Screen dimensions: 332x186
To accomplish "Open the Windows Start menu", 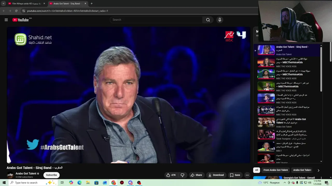I will pos(4,183).
